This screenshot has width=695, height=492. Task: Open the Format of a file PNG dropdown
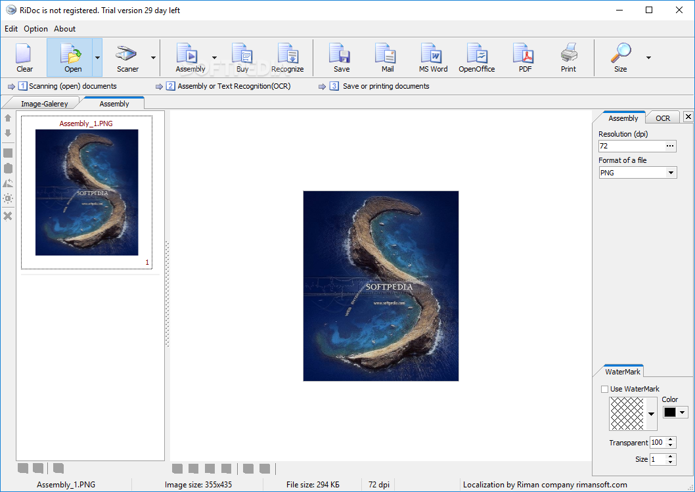(671, 172)
